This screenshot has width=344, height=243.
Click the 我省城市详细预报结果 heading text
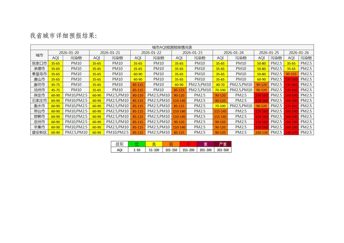click(x=63, y=36)
